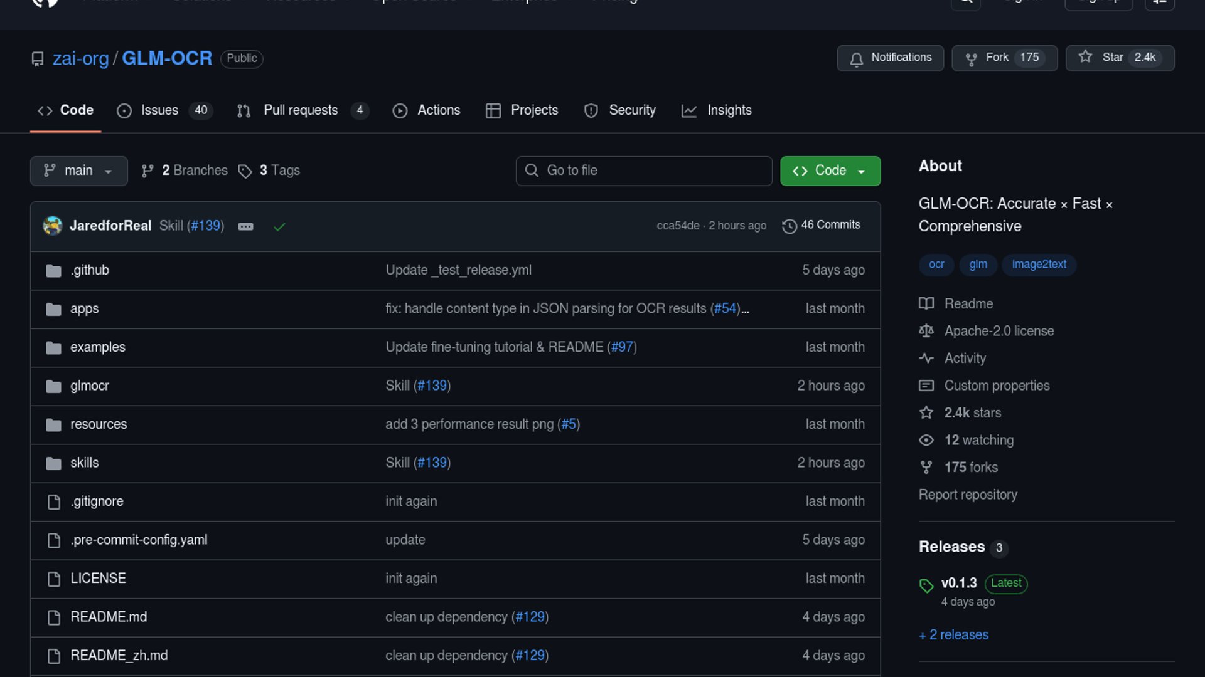Open the green Code dropdown
Image resolution: width=1205 pixels, height=677 pixels.
point(830,171)
